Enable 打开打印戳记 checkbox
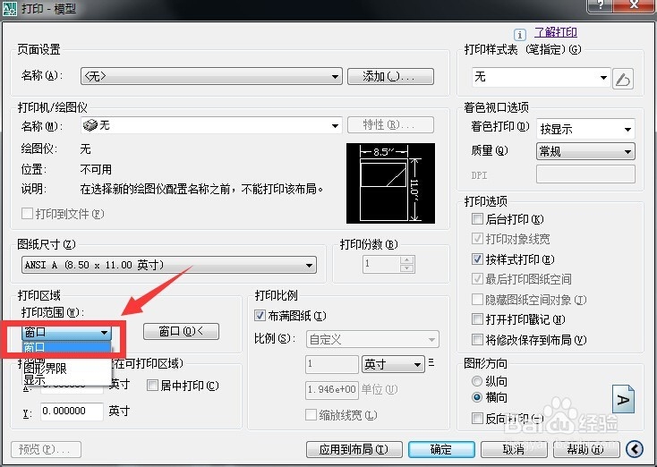The height and width of the screenshot is (467, 657). [x=477, y=319]
